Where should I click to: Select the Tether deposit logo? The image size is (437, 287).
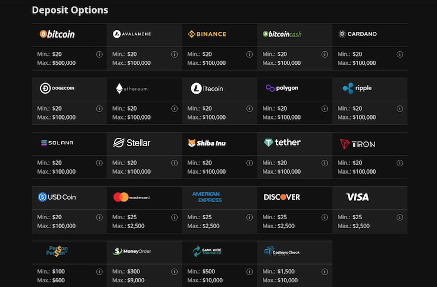pyautogui.click(x=282, y=143)
